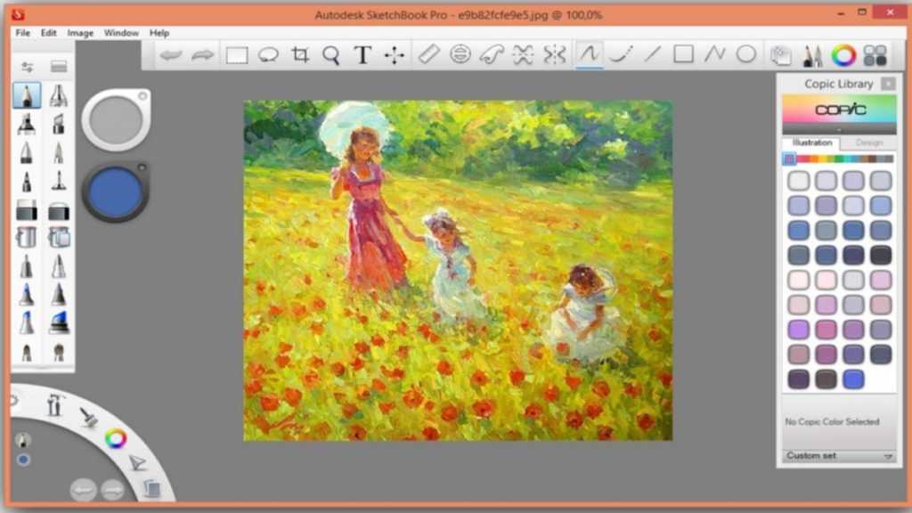Select the straight Line draw tool
The image size is (912, 513).
(653, 54)
